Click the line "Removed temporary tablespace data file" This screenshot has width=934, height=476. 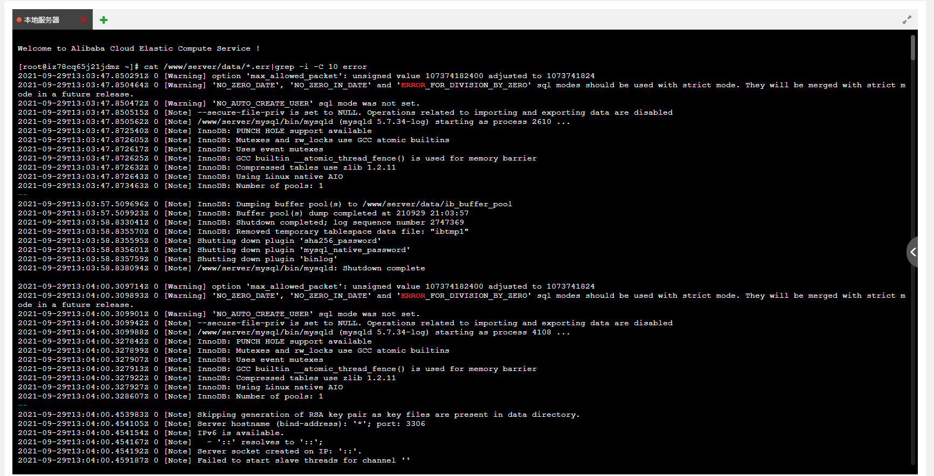tap(243, 232)
